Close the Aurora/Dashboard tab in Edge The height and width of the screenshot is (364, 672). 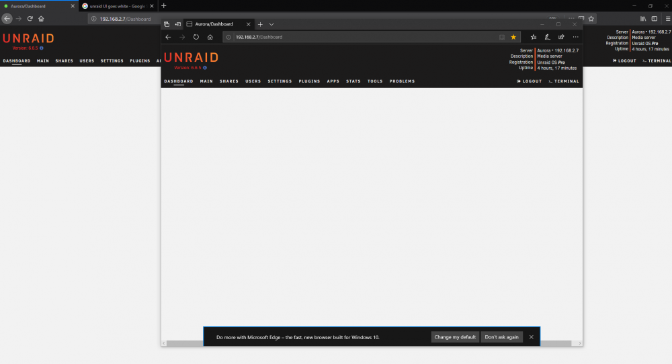248,24
